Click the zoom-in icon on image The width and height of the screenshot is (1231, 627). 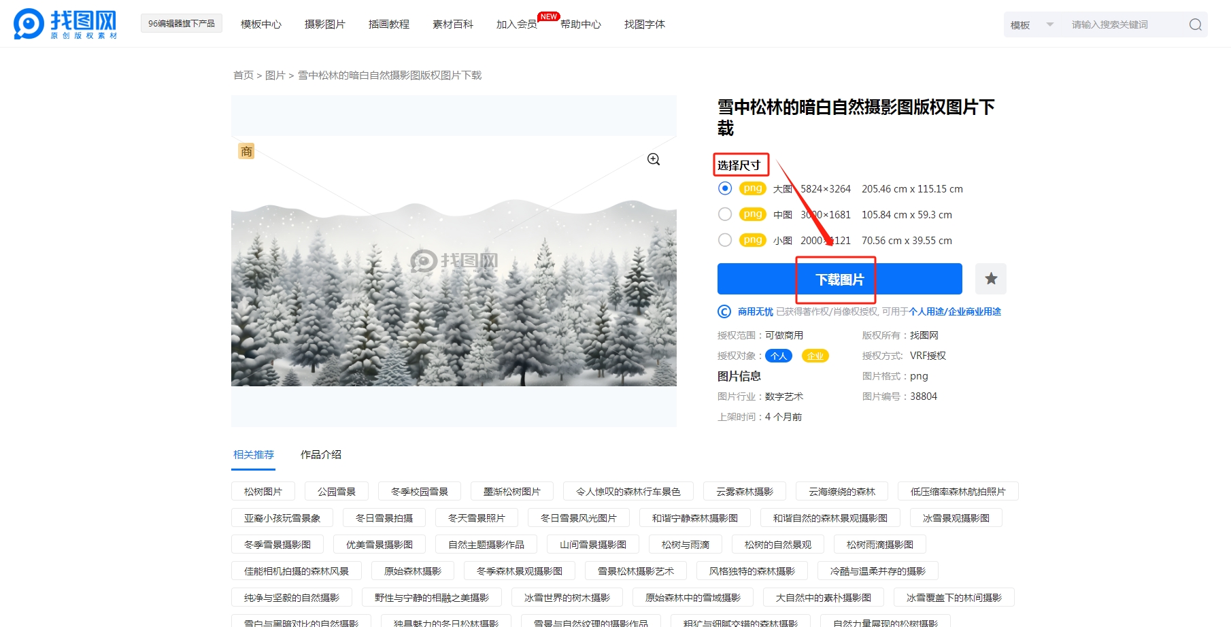654,159
